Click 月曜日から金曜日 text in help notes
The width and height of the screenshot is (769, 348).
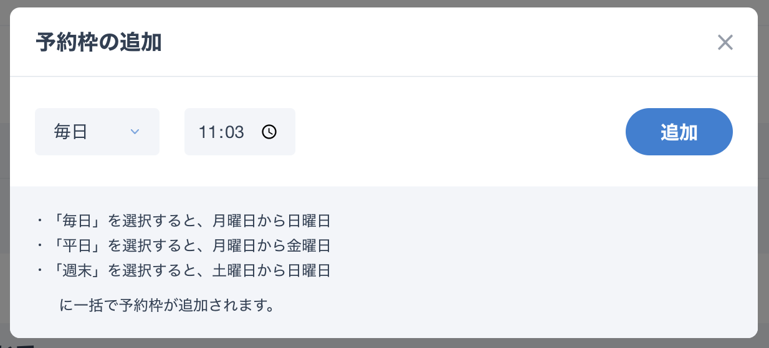click(271, 245)
